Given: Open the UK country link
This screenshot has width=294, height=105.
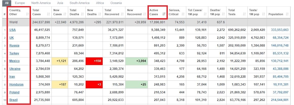Looking at the screenshot, I should pyautogui.click(x=11, y=38).
